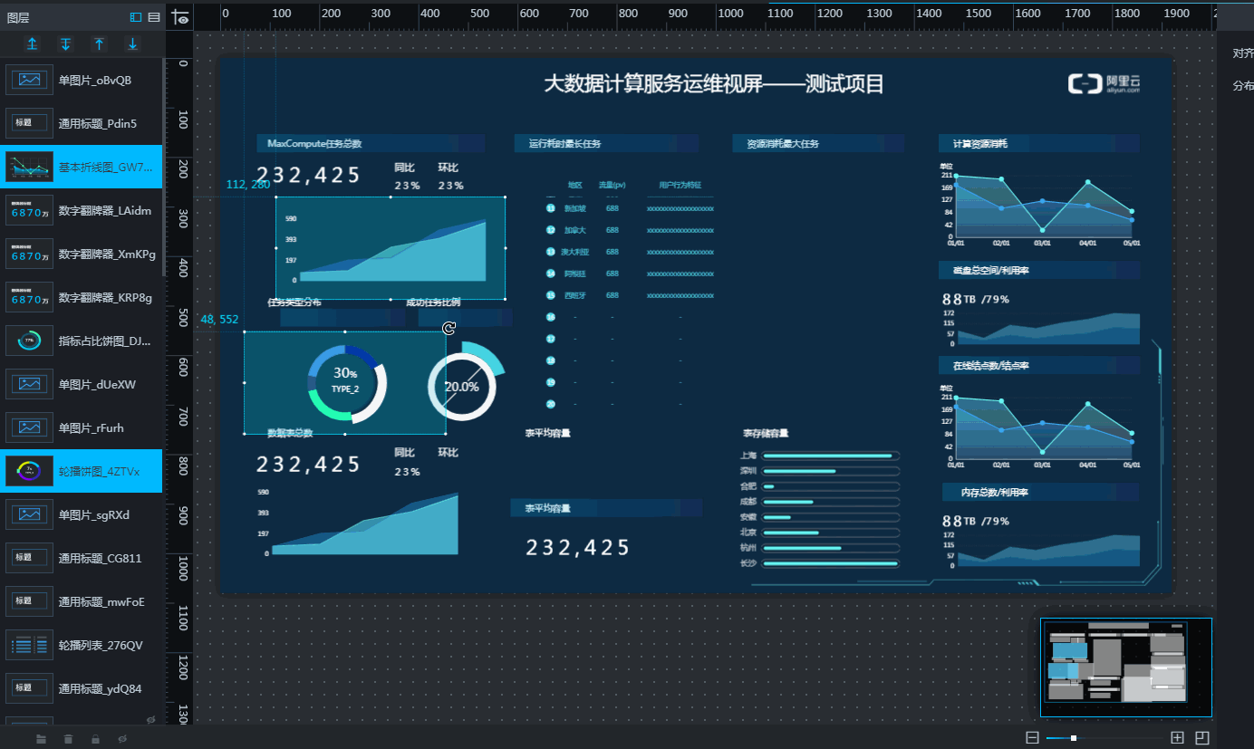Select the 计算资源消耗 title widget
This screenshot has height=749, width=1254.
[x=1039, y=143]
